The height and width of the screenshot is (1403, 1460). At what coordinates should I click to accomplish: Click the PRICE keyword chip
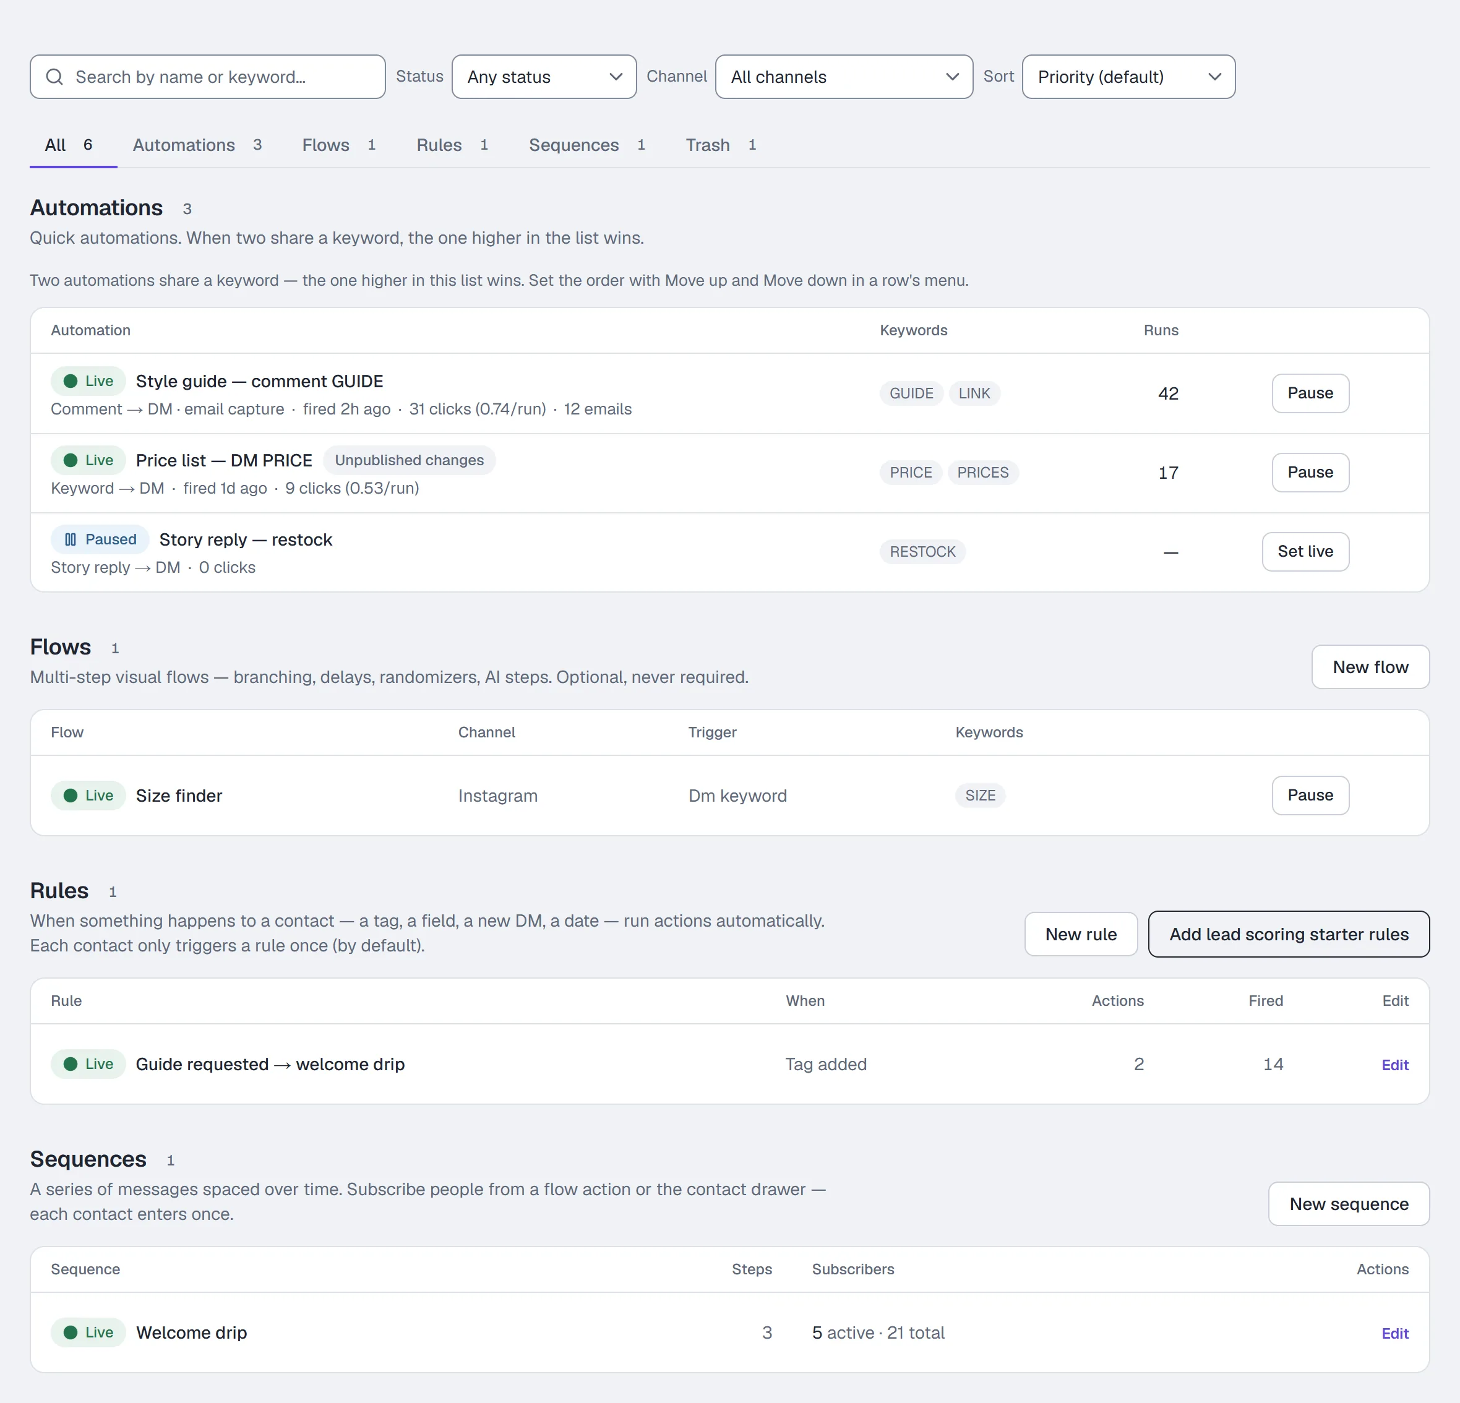coord(911,473)
